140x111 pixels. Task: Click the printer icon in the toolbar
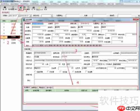34,8
